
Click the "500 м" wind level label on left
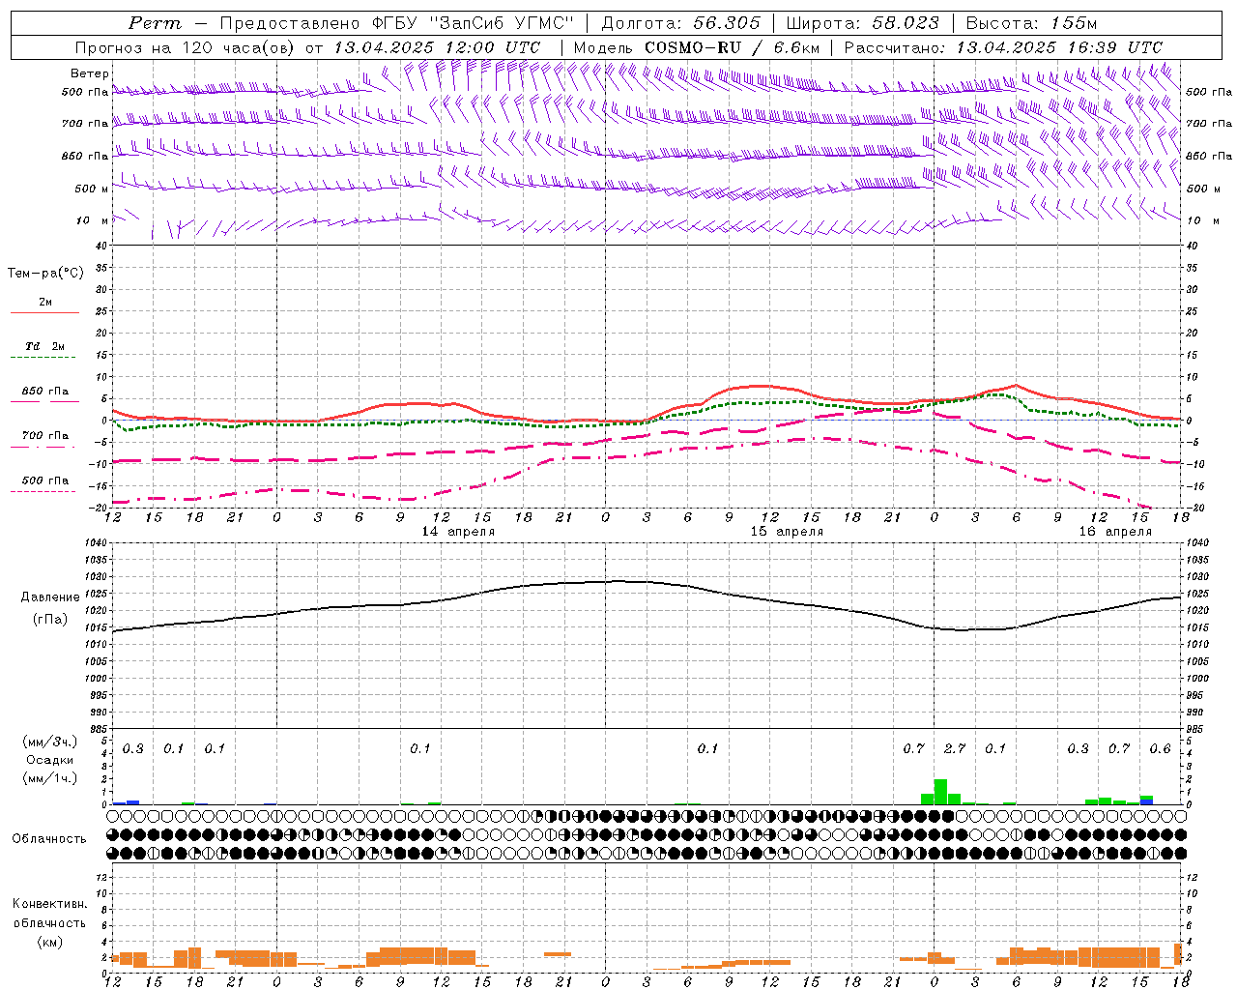pyautogui.click(x=92, y=189)
